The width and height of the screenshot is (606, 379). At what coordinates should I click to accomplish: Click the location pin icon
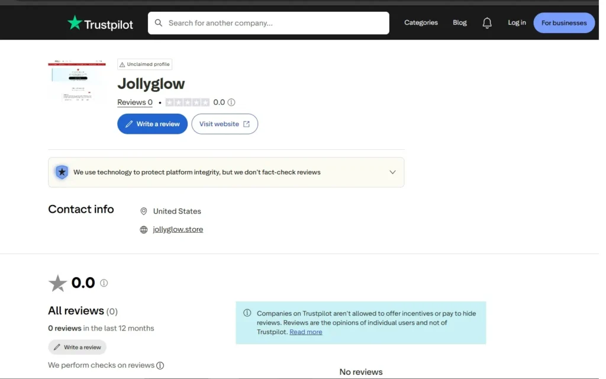143,211
